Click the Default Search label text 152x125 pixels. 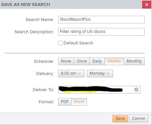click(78, 43)
